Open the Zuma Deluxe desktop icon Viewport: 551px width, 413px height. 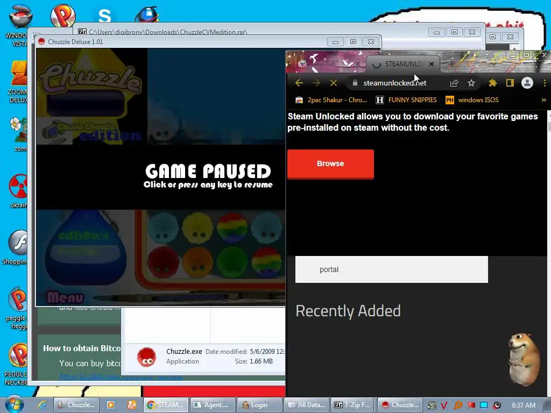(18, 82)
